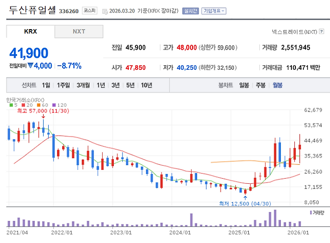
Task: Show the 10년 line chart
Action: pos(146,85)
